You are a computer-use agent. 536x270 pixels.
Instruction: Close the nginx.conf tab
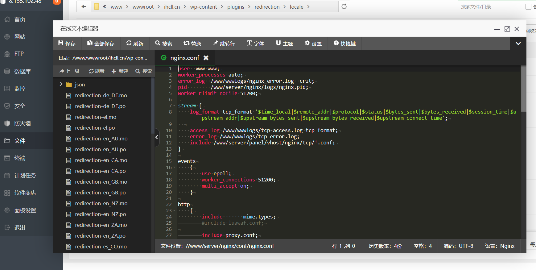206,58
